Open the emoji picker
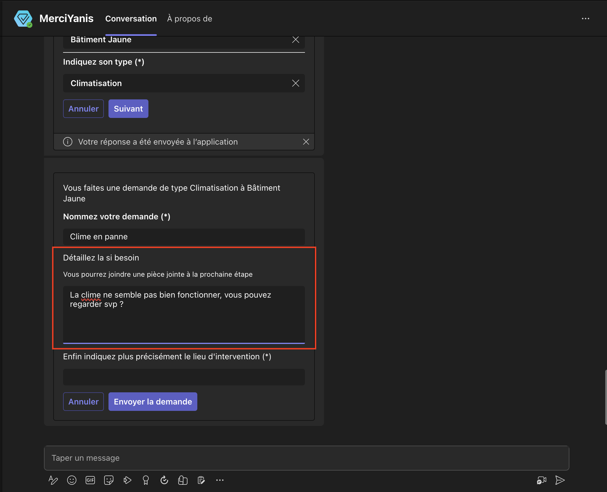607x492 pixels. (x=71, y=480)
